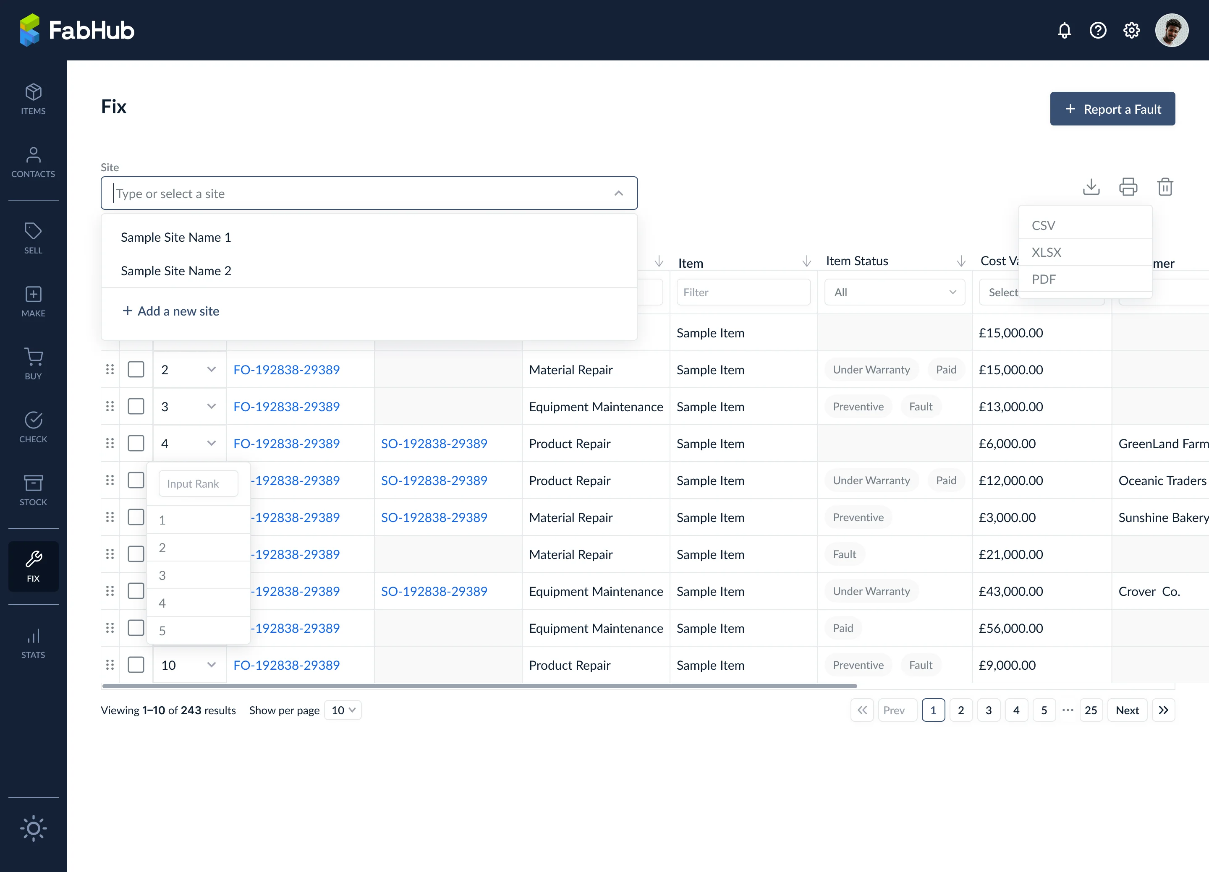Open the help question mark icon
1209x872 pixels.
tap(1098, 30)
